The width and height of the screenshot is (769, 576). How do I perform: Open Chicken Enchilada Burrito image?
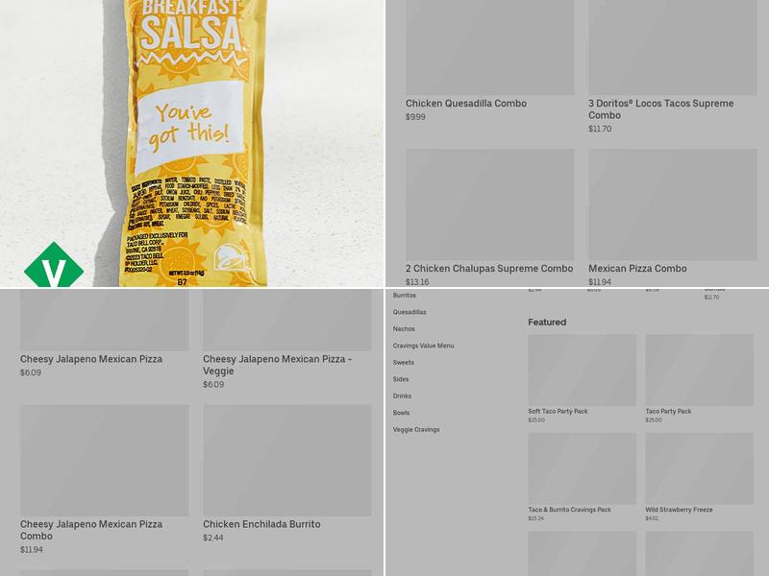coord(287,461)
